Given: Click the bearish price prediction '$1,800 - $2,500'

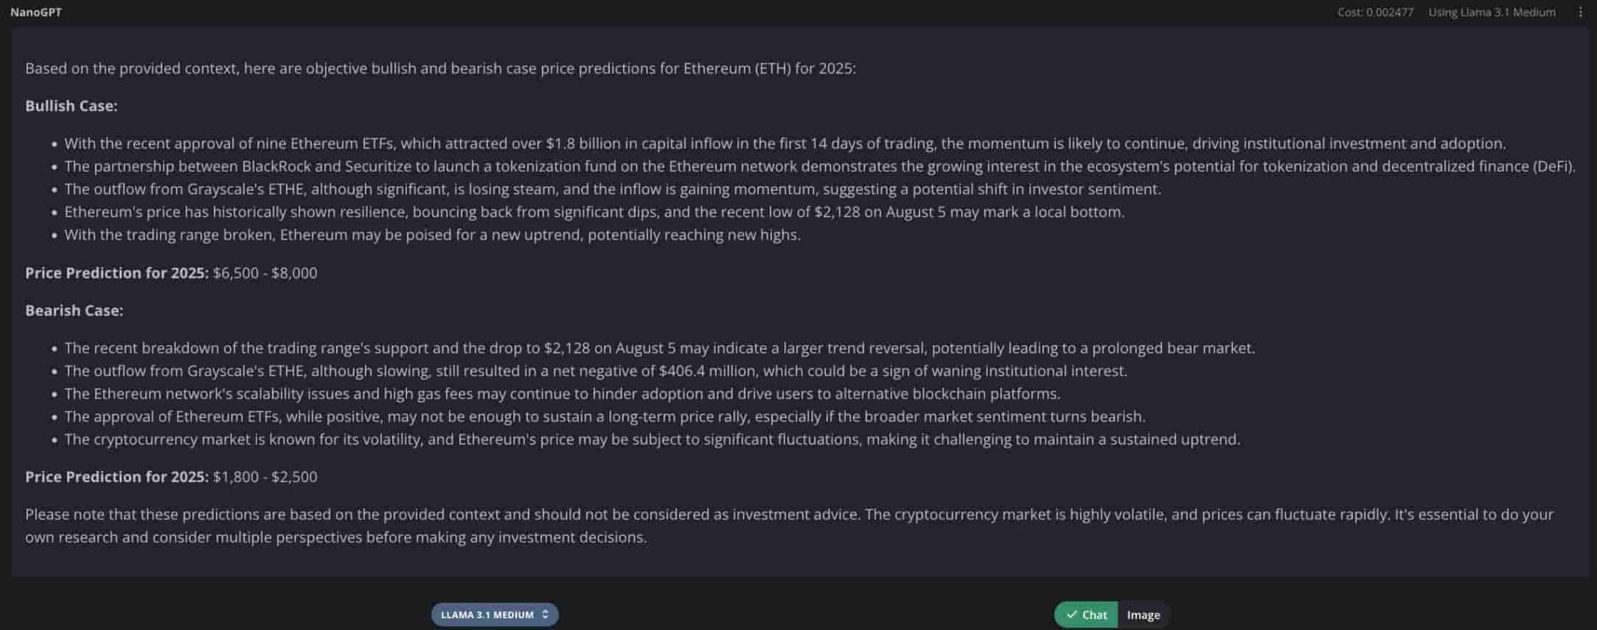Looking at the screenshot, I should click(264, 477).
